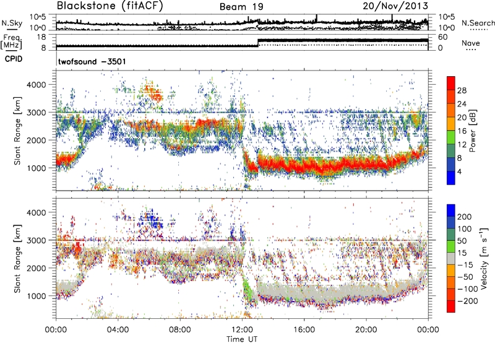The image size is (495, 343).
Task: Pick gray velocity segment between 15 and -15
Action: click(451, 259)
